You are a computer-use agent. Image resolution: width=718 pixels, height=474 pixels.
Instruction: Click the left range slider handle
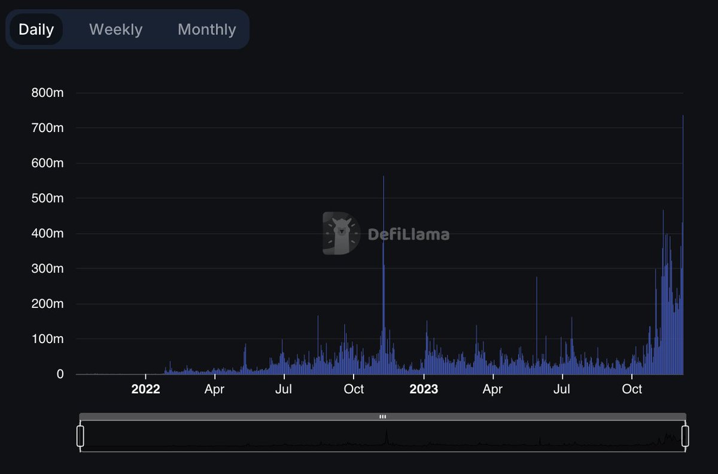point(80,436)
